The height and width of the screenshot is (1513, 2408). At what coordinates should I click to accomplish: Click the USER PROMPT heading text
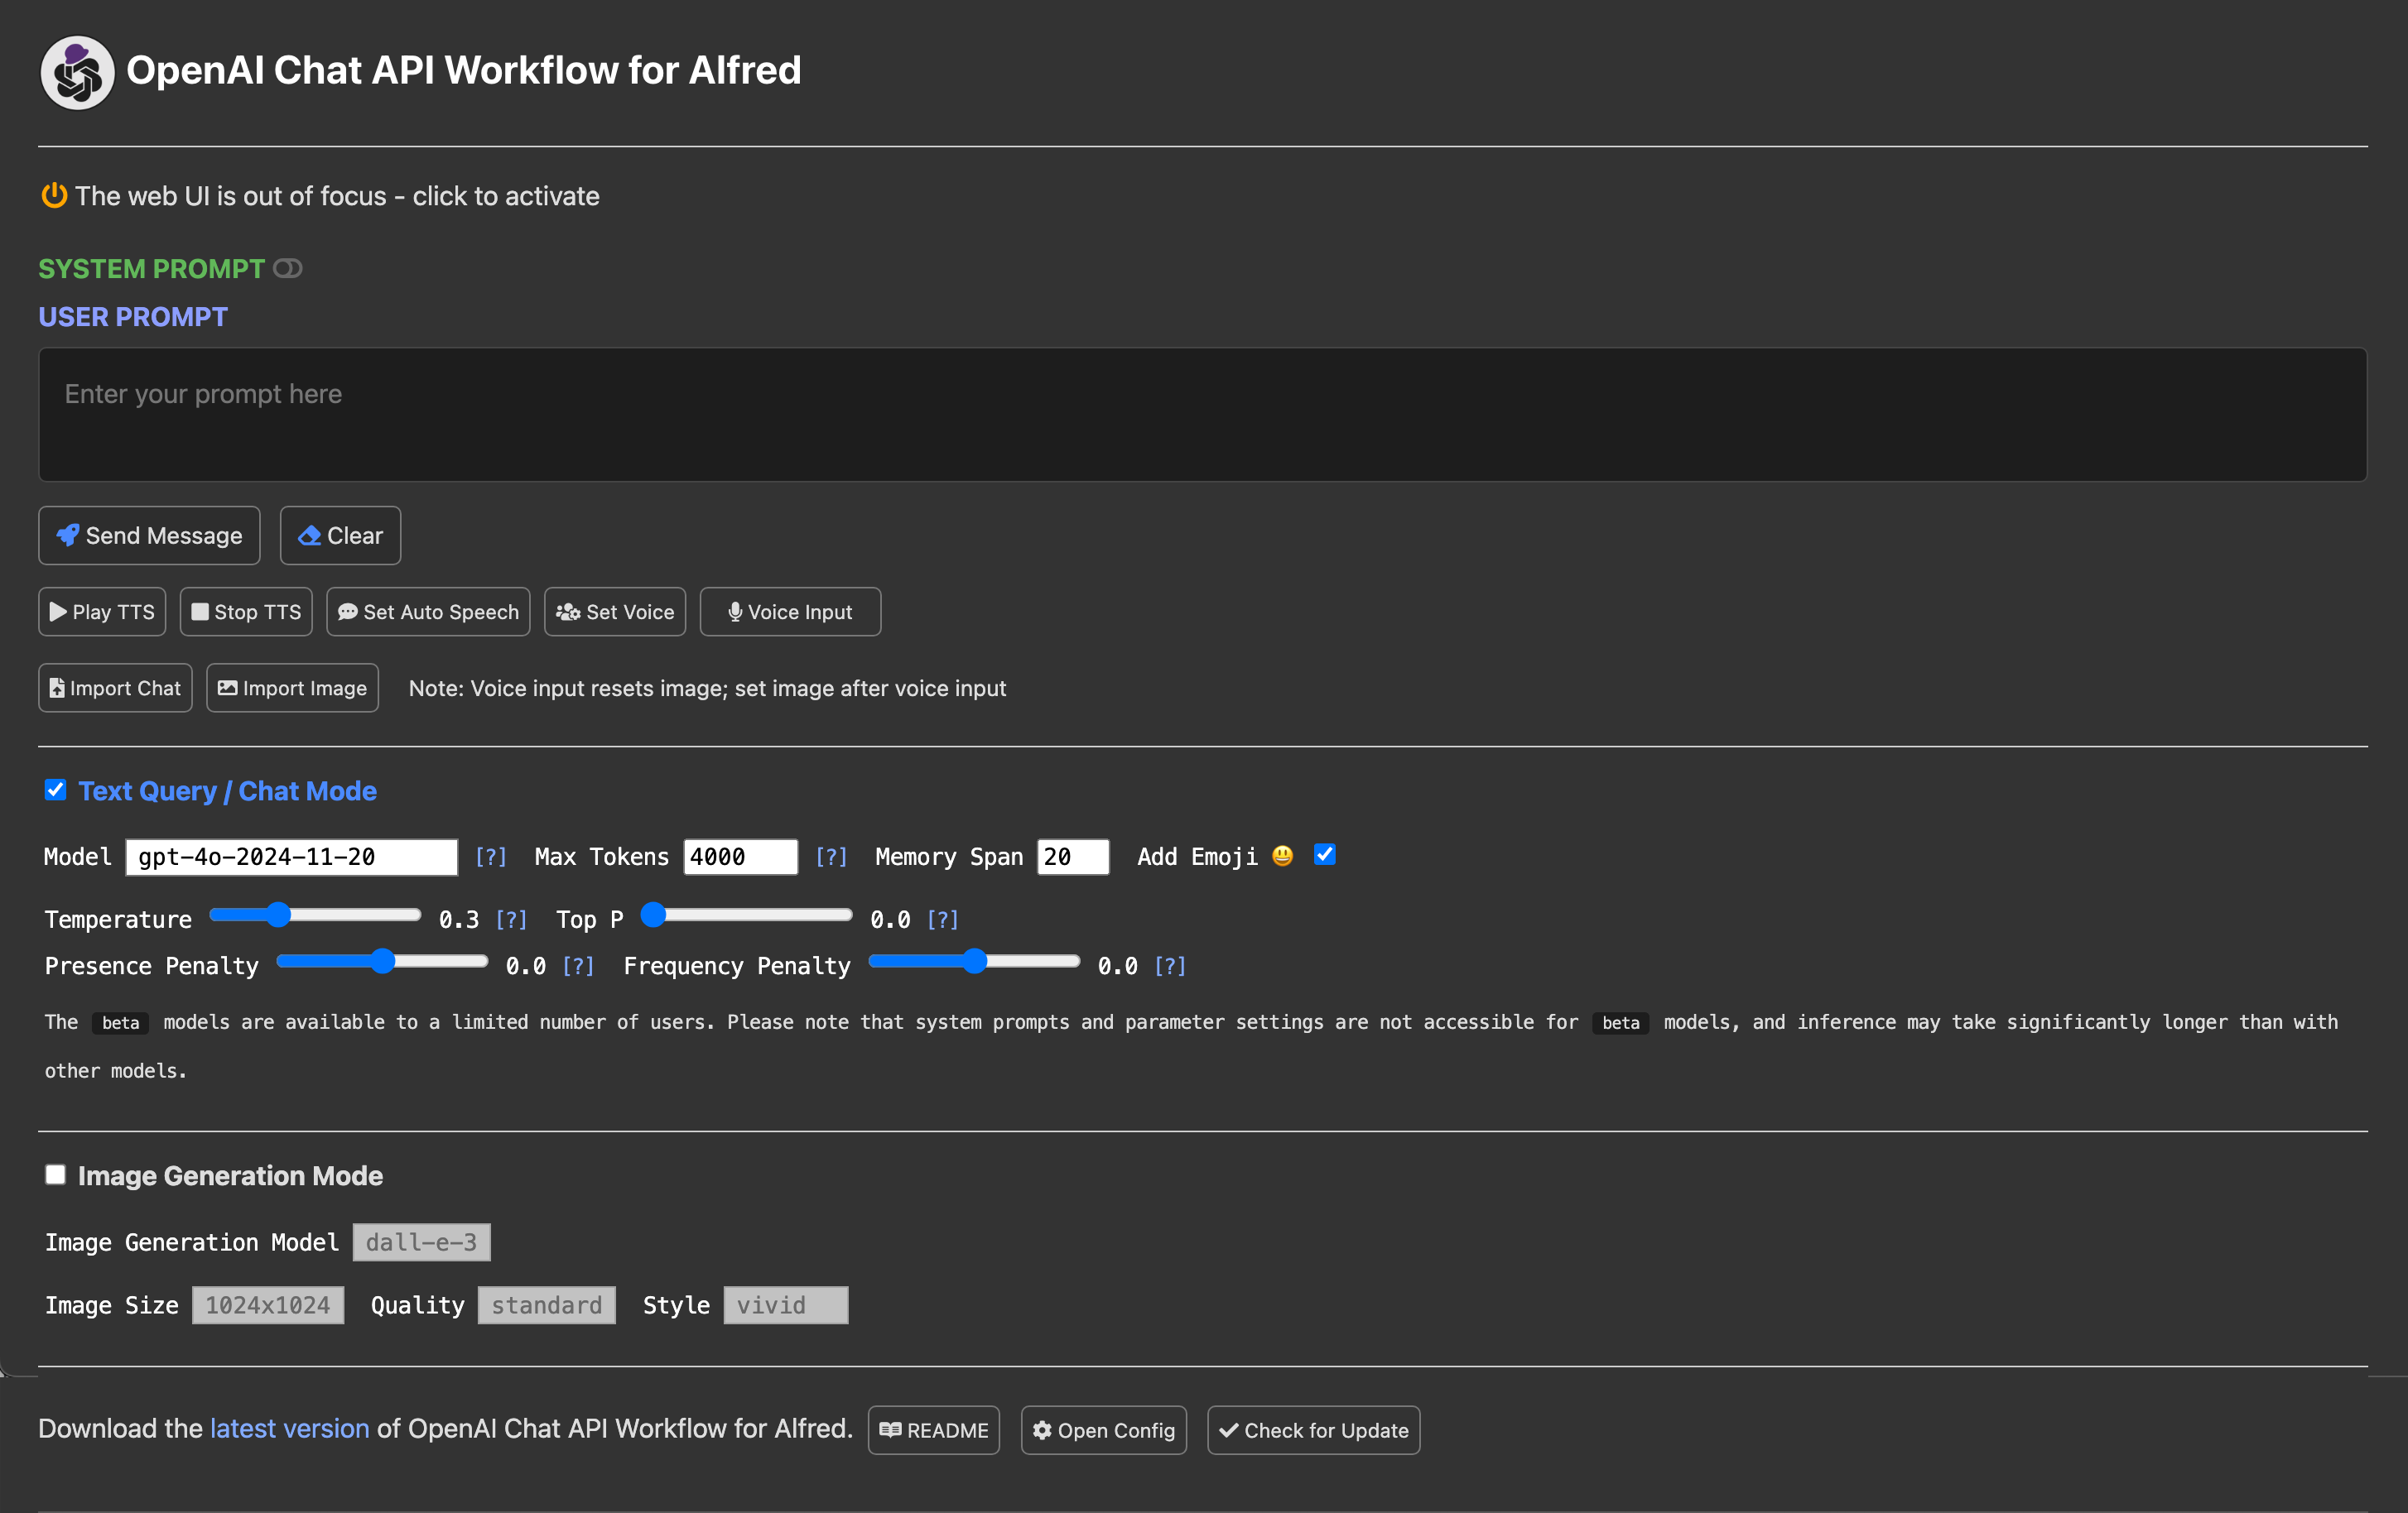click(x=133, y=317)
